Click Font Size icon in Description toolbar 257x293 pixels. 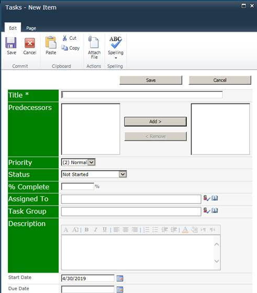click(75, 230)
